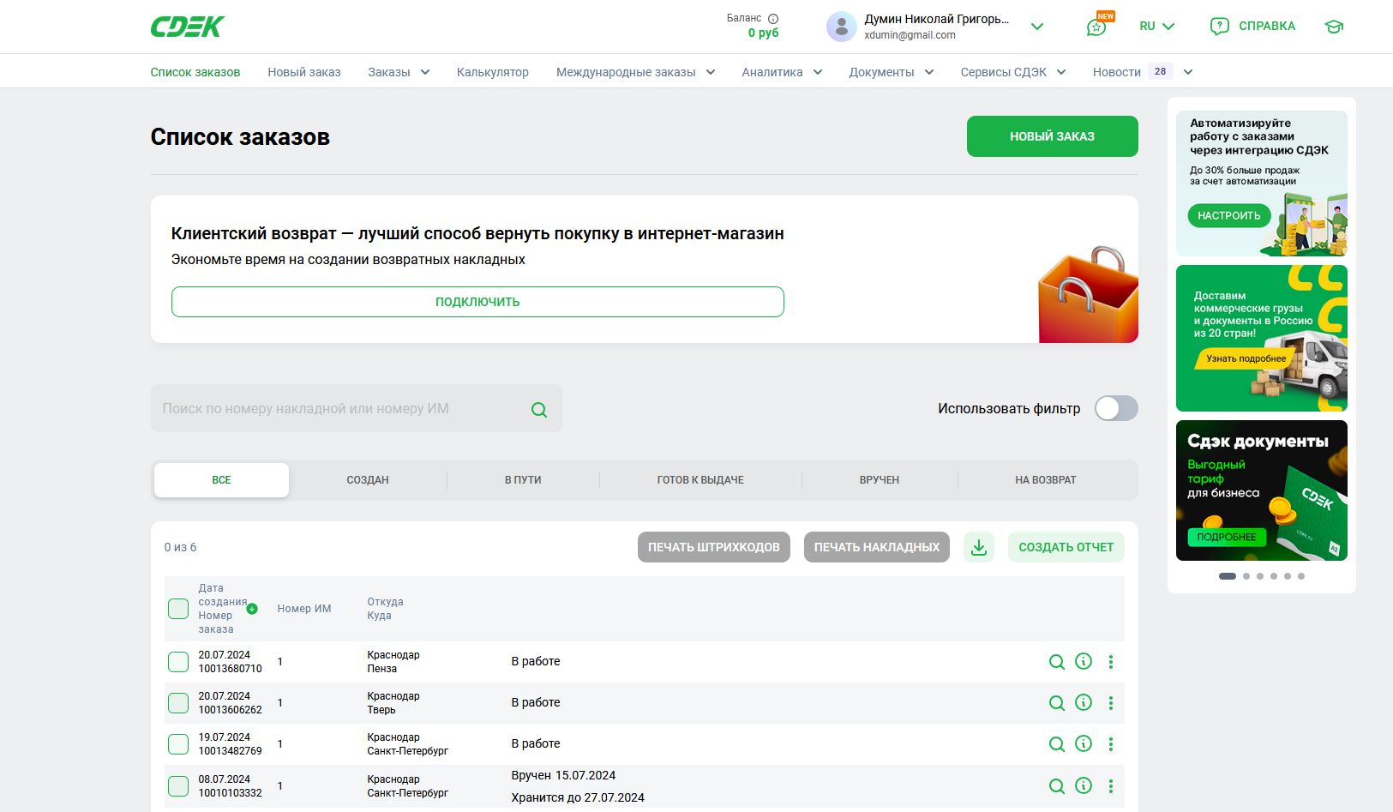Open Список заказов nav item
Image resolution: width=1393 pixels, height=812 pixels.
pos(195,72)
